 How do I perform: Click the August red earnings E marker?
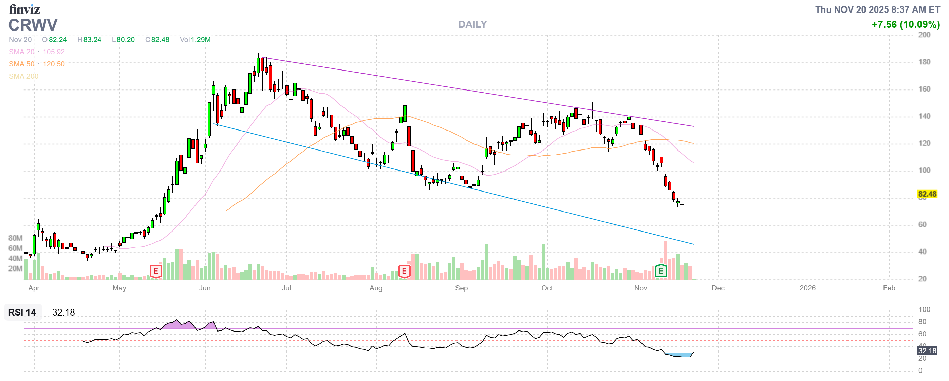tap(404, 272)
